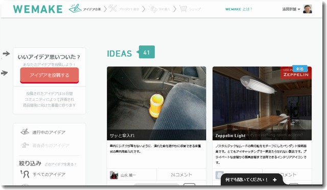This screenshot has width=327, height=190.
Task: Click the サッと傘入れ description text
Action: pyautogui.click(x=155, y=149)
